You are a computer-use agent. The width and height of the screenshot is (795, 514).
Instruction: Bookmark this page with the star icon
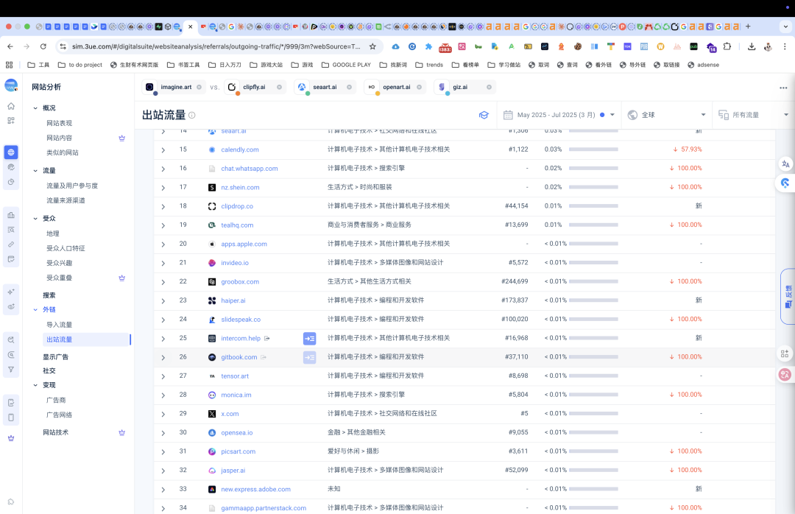click(372, 46)
